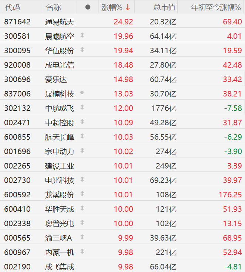Viewport: 245px width, 272px height.
Task: Click margin icon beside 奥普光电
Action: pos(82,222)
